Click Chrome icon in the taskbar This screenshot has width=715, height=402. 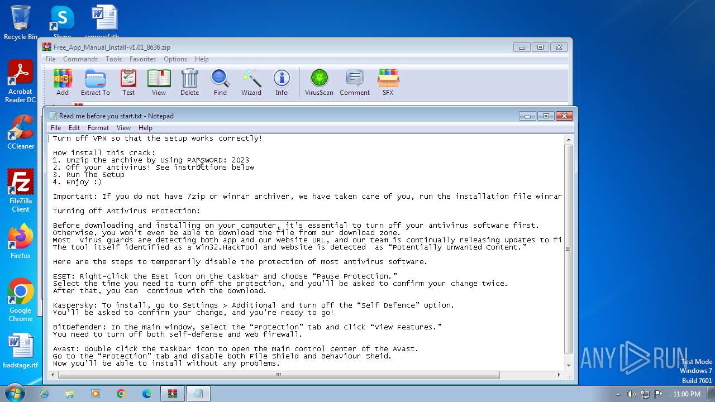(x=121, y=394)
